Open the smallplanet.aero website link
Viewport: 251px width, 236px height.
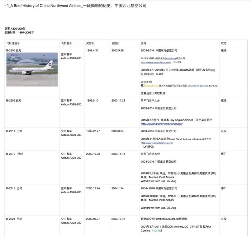click(x=157, y=143)
